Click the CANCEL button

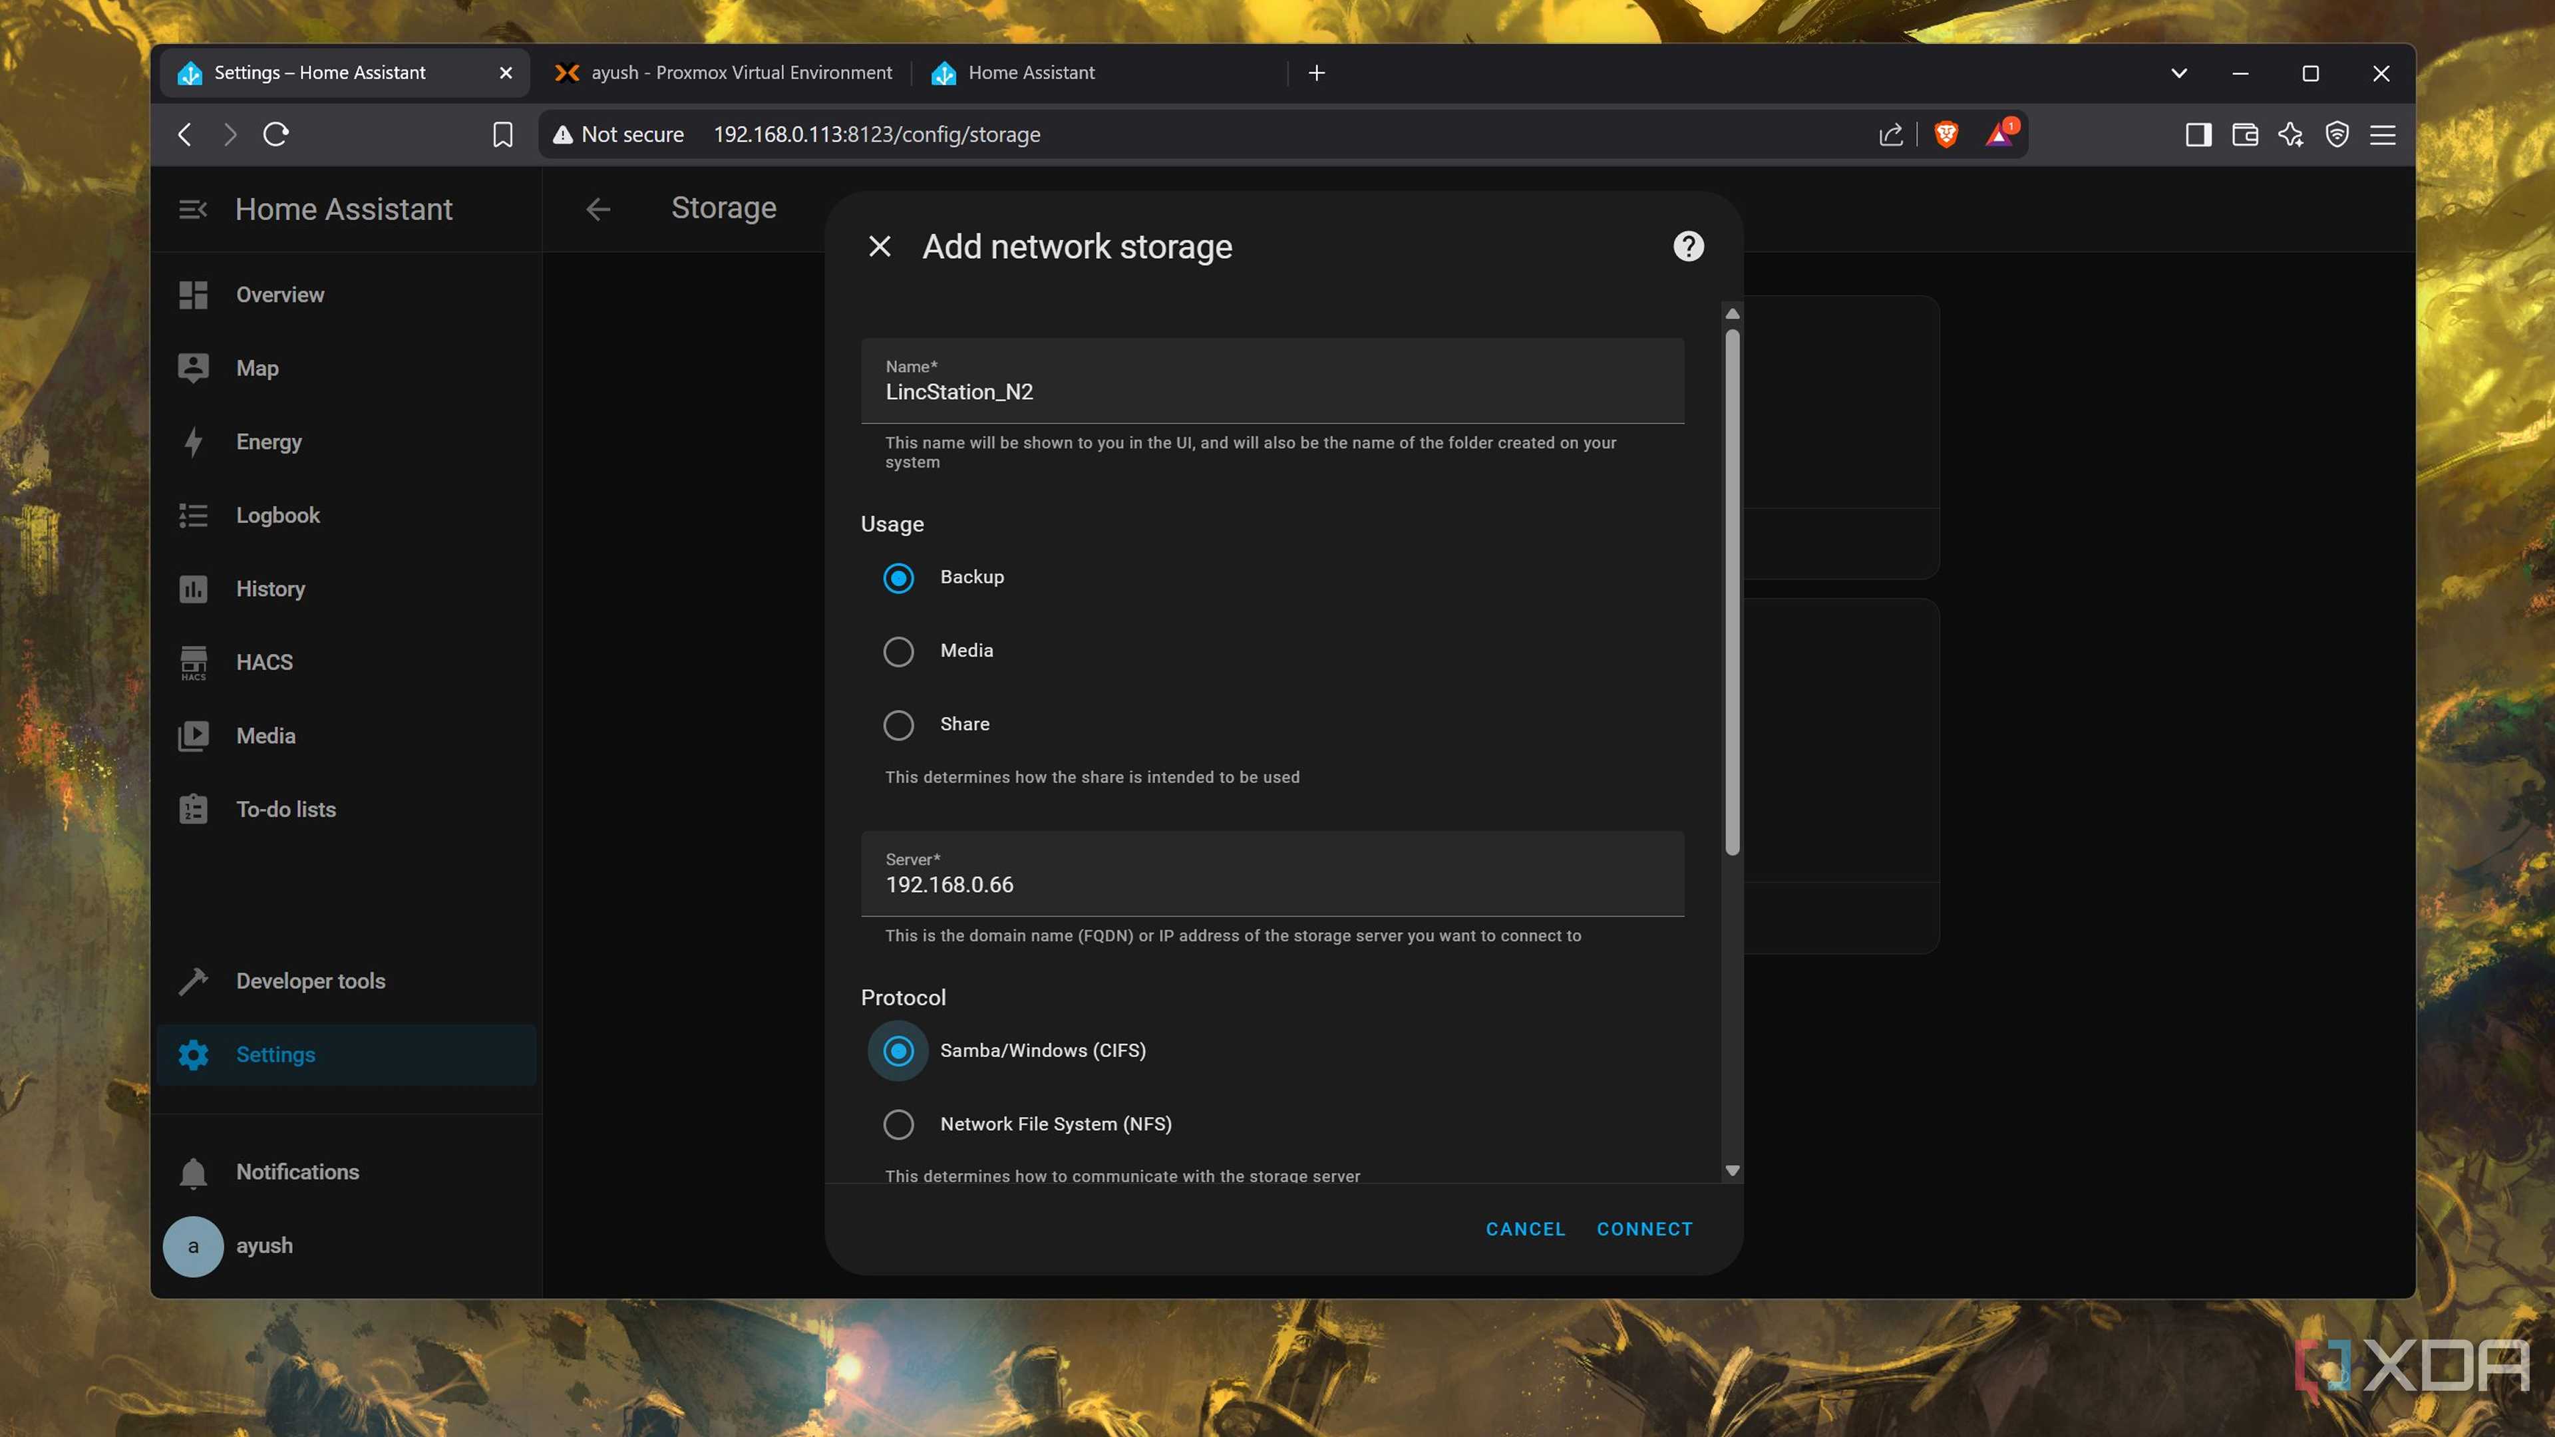click(1524, 1229)
